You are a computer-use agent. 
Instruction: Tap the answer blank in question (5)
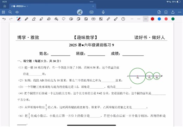(x=139, y=108)
